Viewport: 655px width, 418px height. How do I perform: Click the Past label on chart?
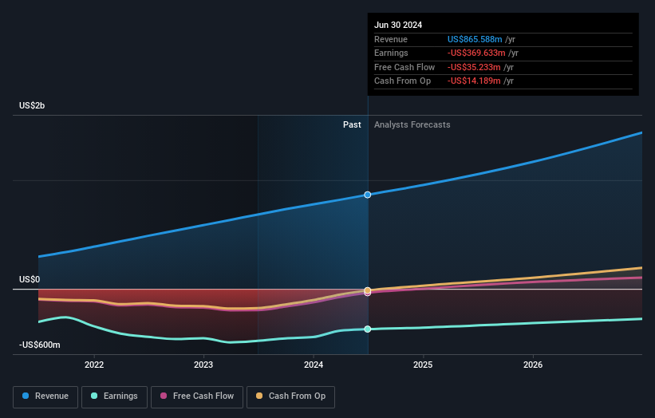click(x=352, y=125)
